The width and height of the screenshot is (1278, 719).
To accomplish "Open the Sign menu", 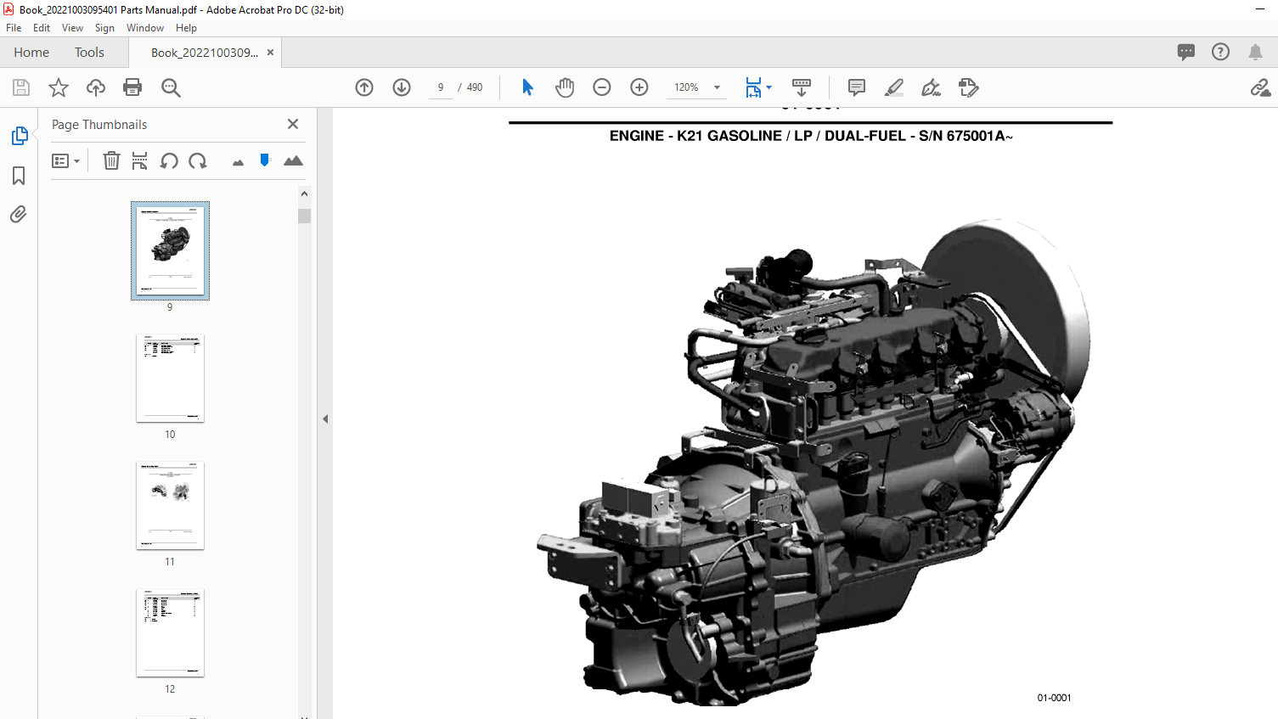I will [104, 28].
